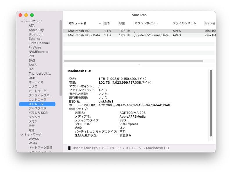This screenshot has width=232, height=174.
Task: Select Wi-Fi under ネットワーク
Action: click(33, 143)
